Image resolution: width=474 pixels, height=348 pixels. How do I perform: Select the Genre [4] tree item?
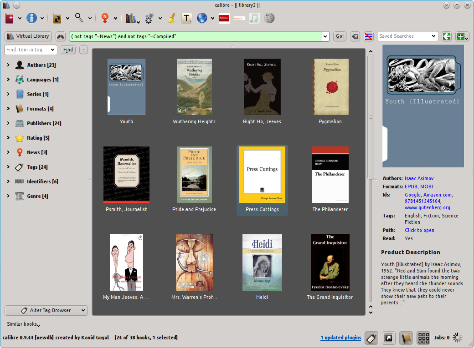pyautogui.click(x=37, y=196)
